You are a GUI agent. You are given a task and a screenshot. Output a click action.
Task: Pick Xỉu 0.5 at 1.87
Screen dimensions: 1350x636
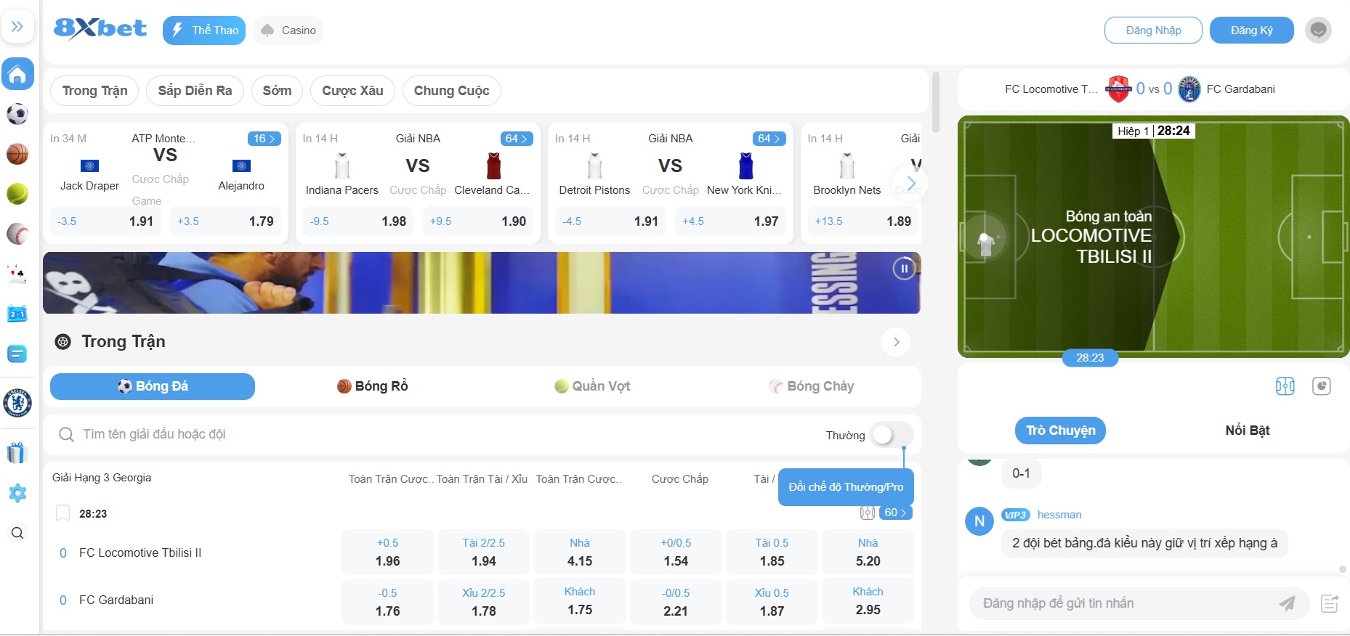tap(772, 602)
